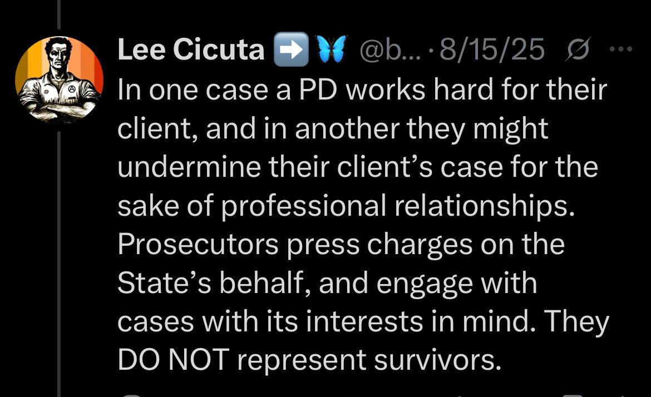Click the right-arrow emoji beside the name
The height and width of the screenshot is (397, 651).
[x=291, y=49]
